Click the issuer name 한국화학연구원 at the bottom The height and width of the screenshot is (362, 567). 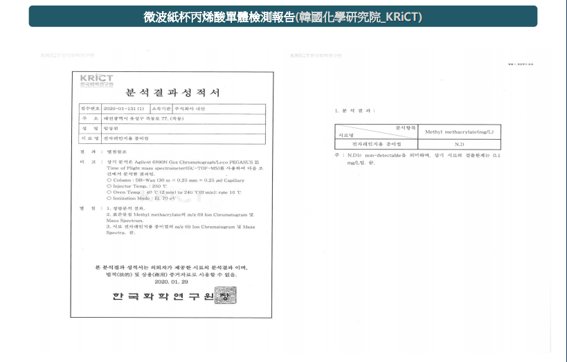pos(163,296)
